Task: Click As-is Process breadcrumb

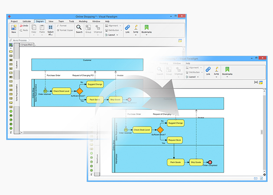Action: (x=19, y=40)
